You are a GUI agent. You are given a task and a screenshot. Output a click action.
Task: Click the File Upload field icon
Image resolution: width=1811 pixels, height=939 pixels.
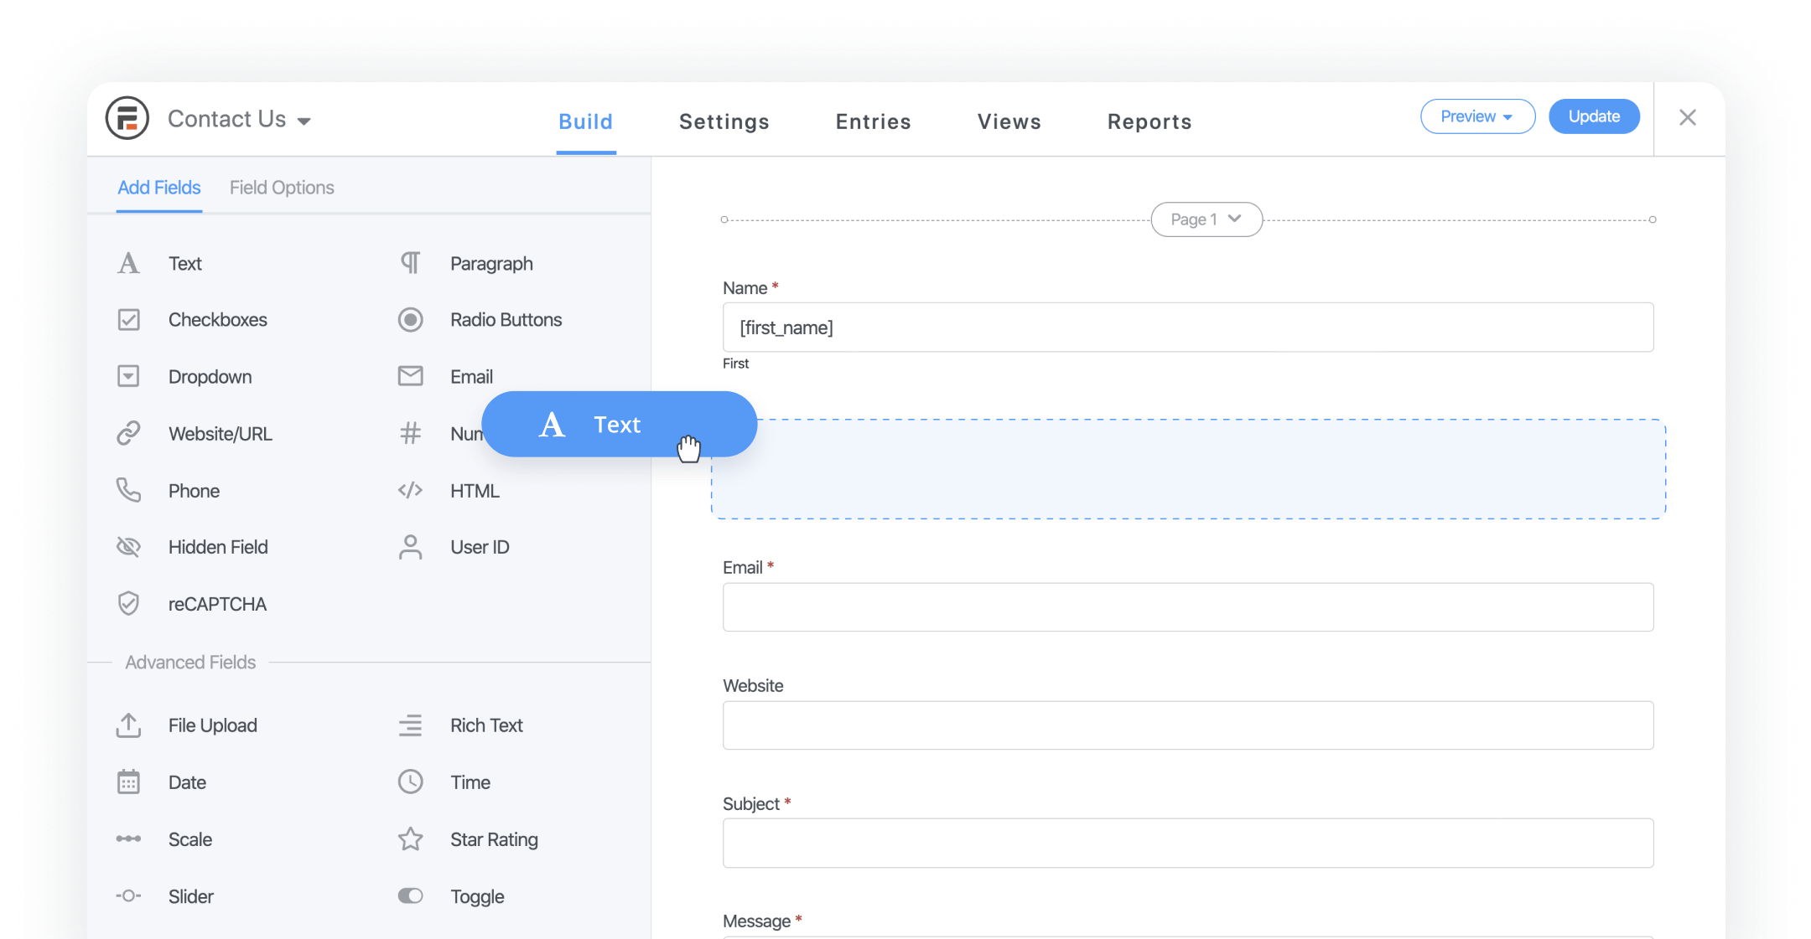point(129,724)
